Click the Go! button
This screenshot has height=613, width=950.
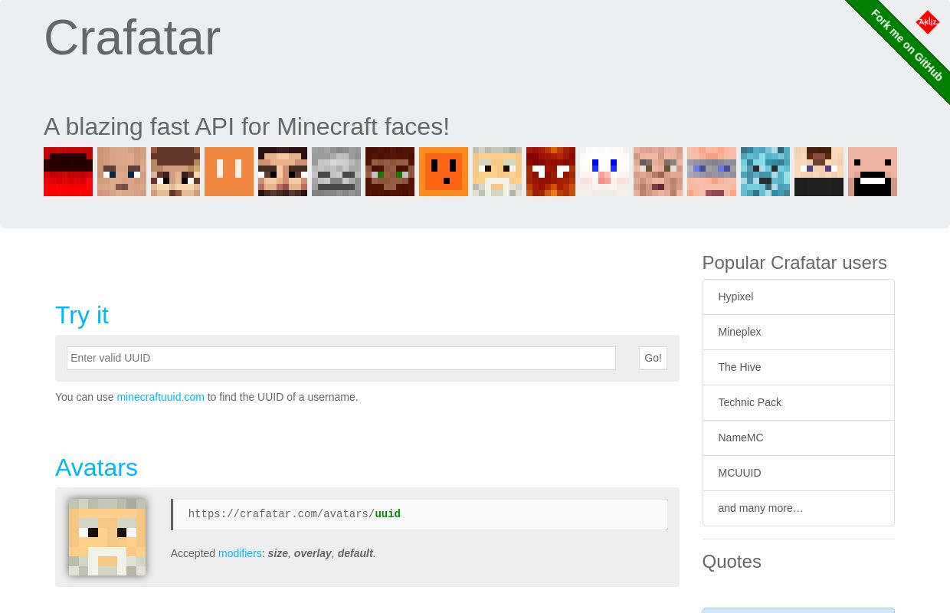(x=653, y=358)
